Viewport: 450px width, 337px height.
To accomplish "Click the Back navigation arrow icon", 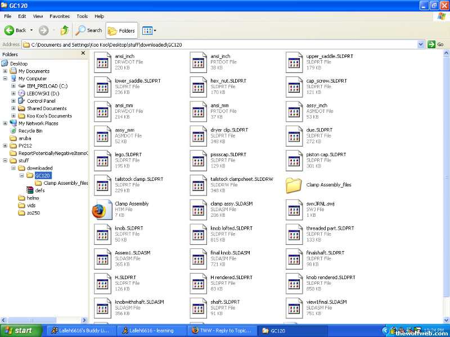I will 10,30.
